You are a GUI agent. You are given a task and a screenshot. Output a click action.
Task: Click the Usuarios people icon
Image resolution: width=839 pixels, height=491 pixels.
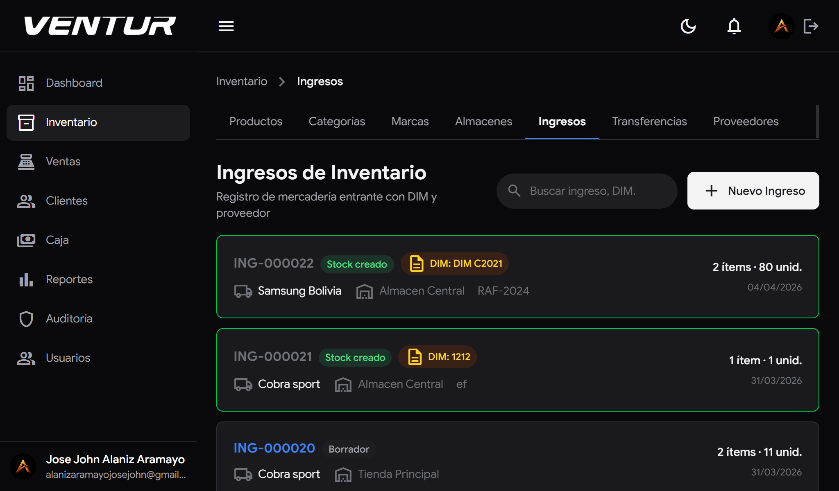26,358
